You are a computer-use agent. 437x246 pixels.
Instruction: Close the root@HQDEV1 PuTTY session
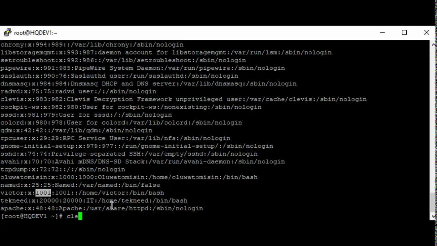tap(426, 33)
